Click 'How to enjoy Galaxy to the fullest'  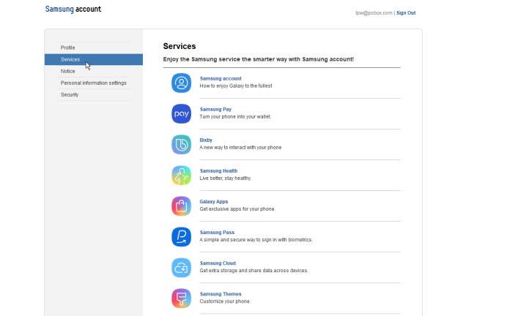click(236, 86)
